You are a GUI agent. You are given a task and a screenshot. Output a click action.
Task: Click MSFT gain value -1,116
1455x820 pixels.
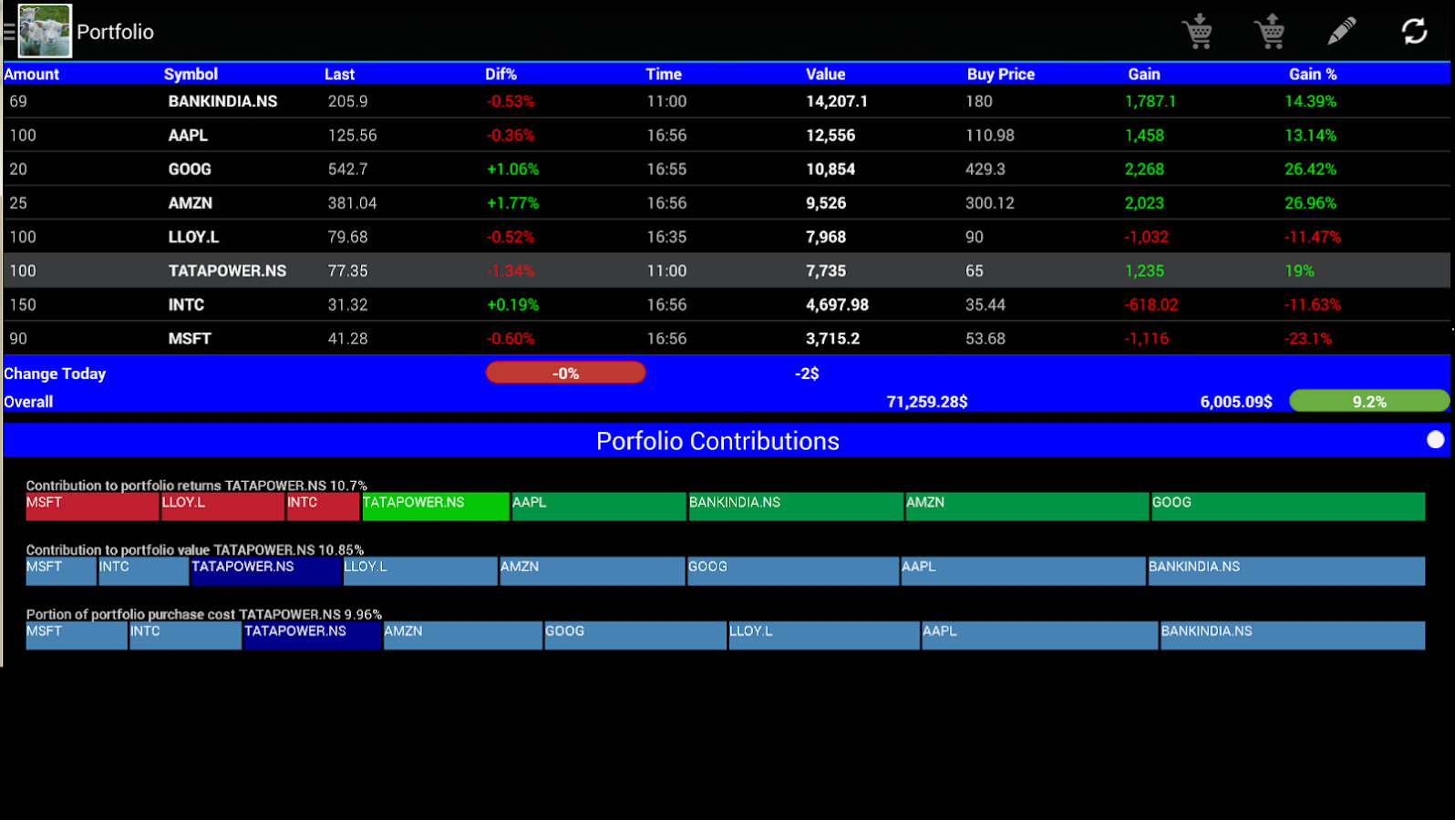pyautogui.click(x=1147, y=339)
